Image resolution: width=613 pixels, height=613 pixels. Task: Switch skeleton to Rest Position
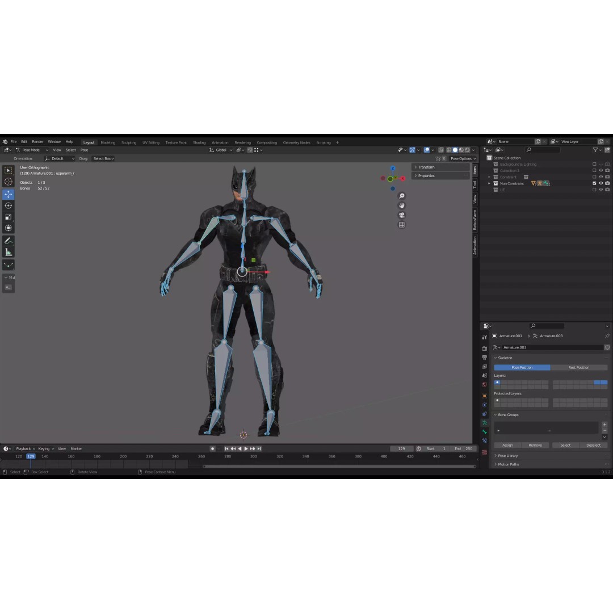[x=578, y=367]
